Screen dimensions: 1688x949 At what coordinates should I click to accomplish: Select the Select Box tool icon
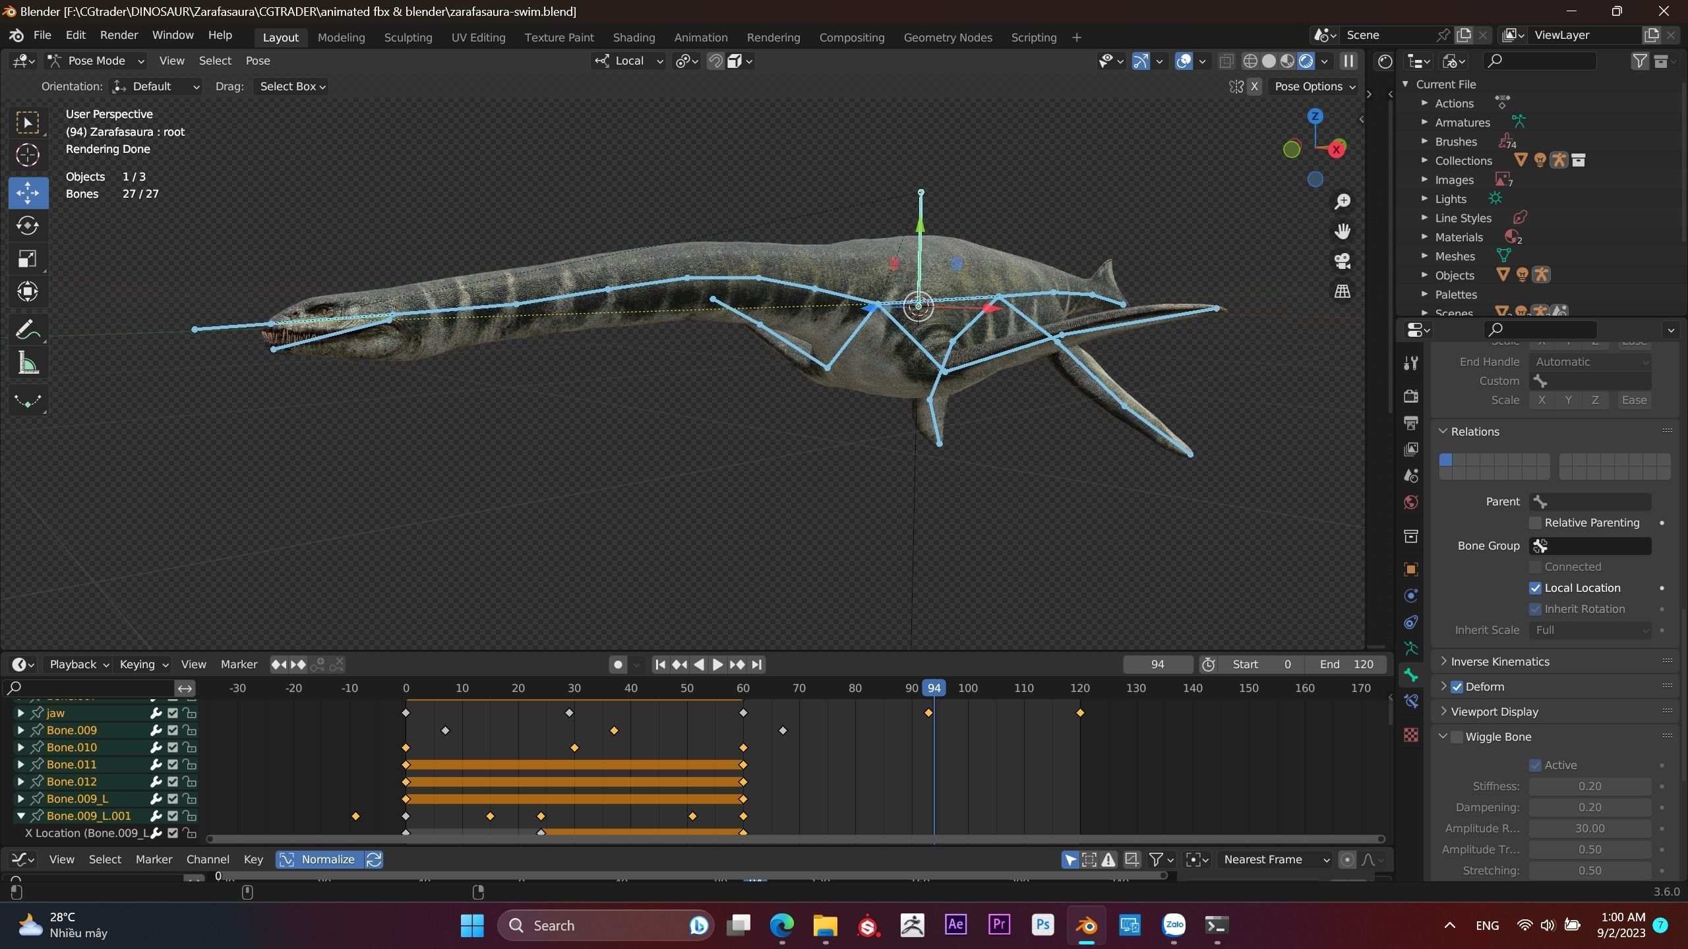point(28,123)
